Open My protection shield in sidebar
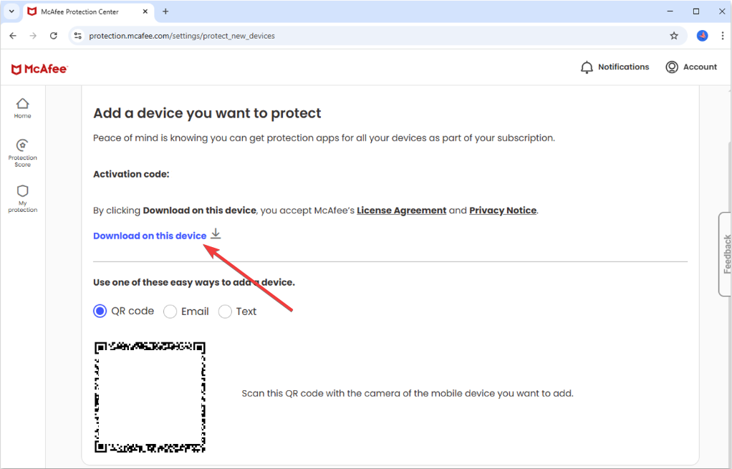The height and width of the screenshot is (469, 732). [x=22, y=199]
